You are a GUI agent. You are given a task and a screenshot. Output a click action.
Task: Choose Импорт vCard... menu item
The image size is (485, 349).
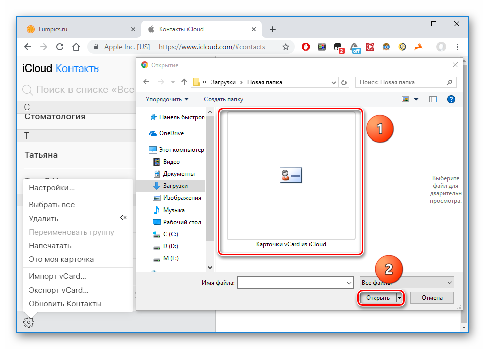tap(78, 276)
